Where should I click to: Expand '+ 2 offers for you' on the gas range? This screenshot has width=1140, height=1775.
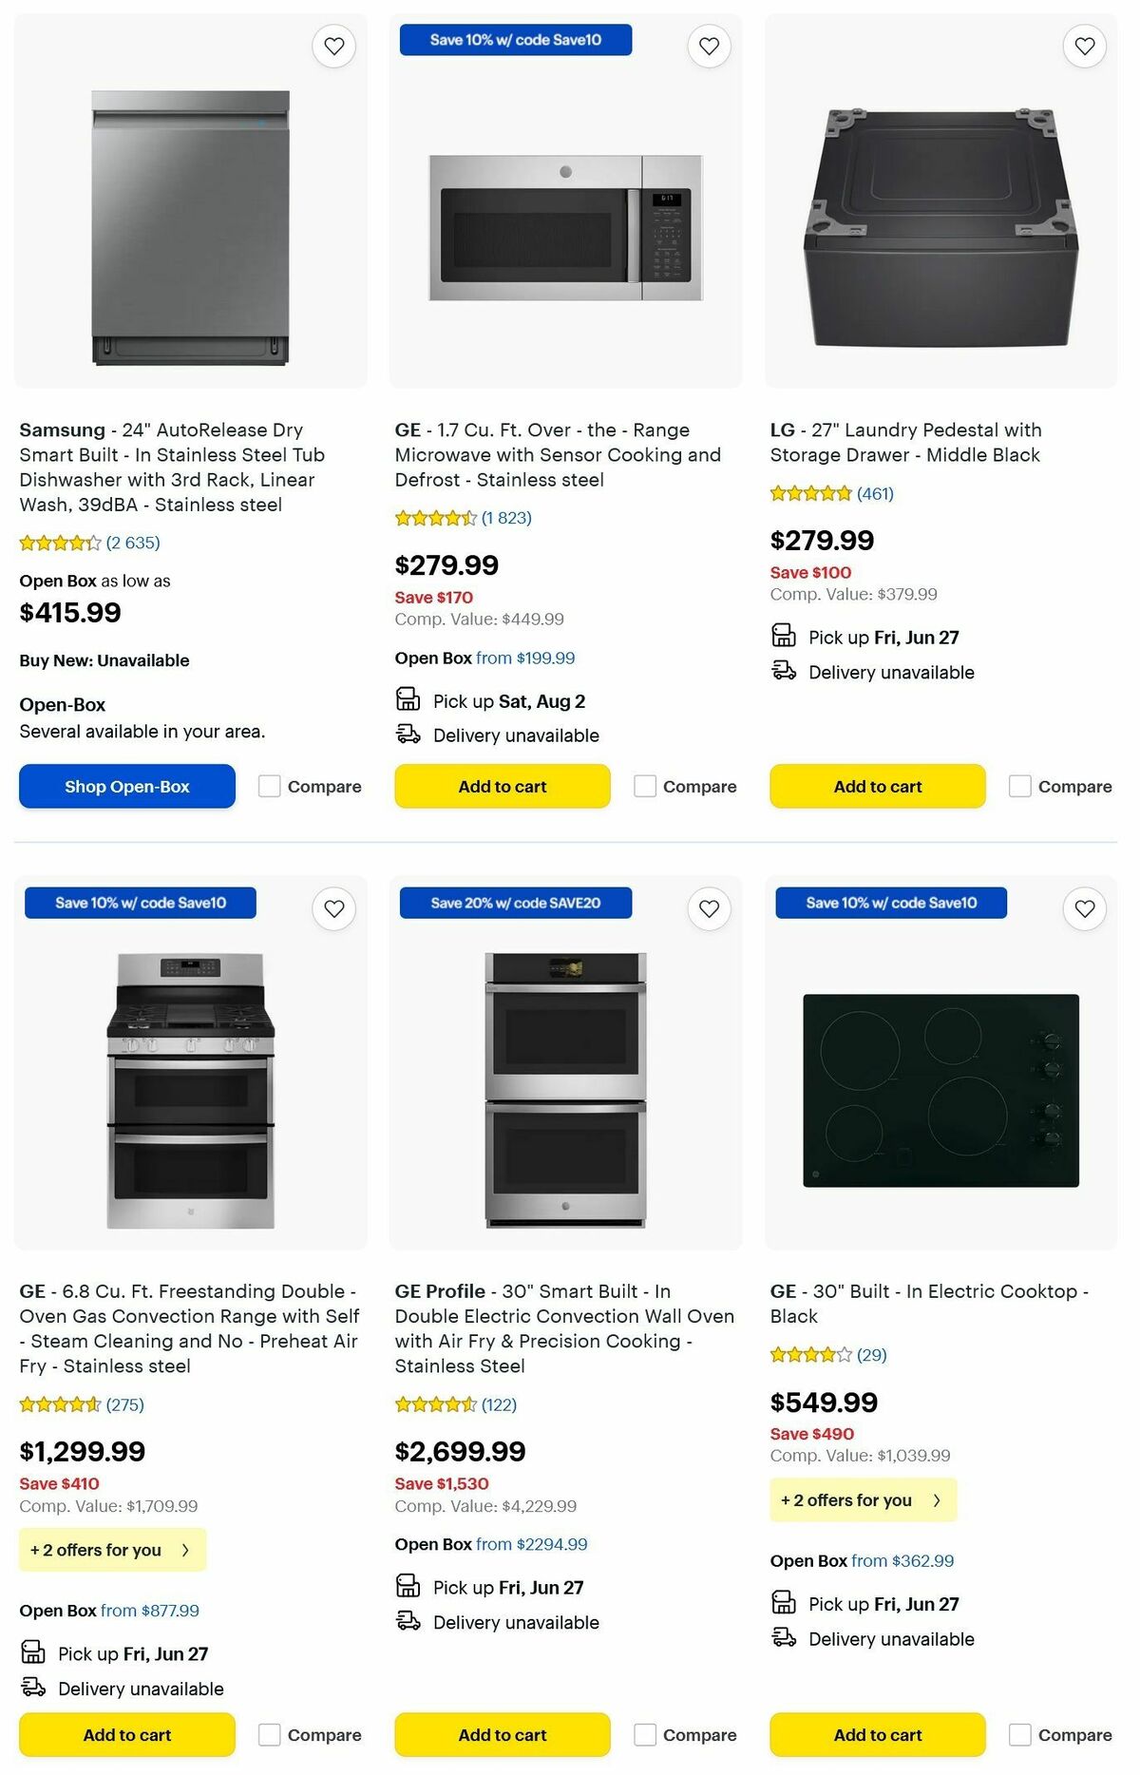(x=111, y=1549)
